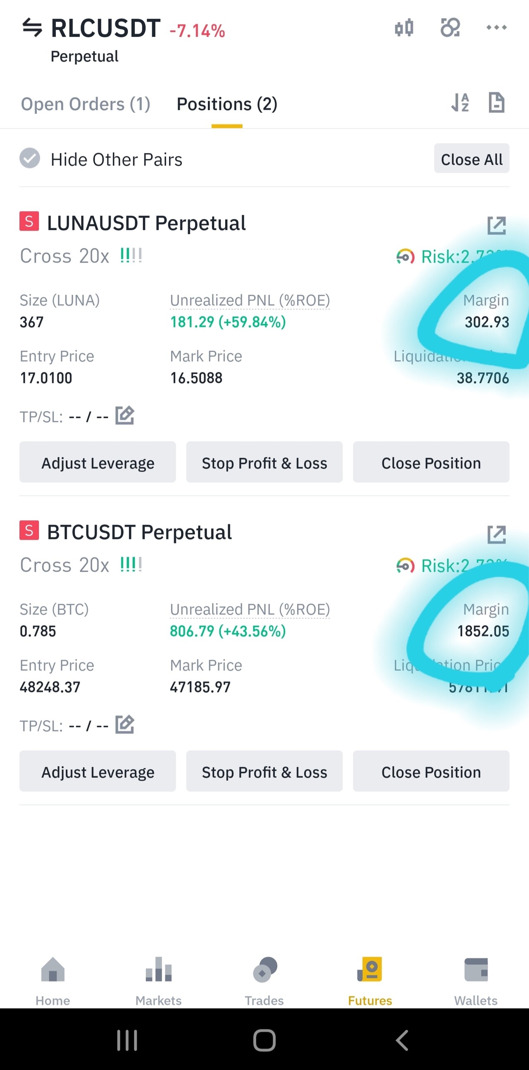Open the Markets section in bottom navigation
Screen dimensions: 529x1070
point(158,980)
